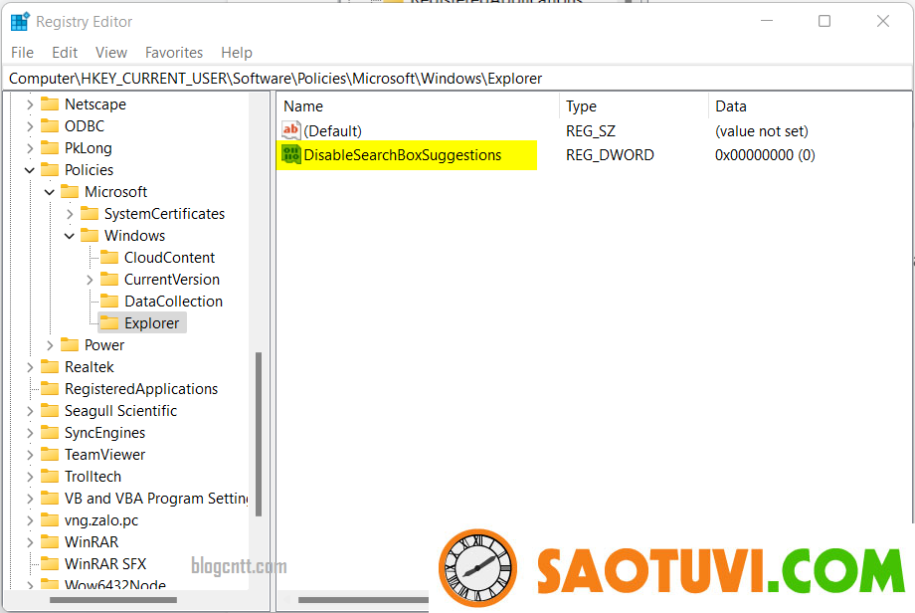Expand the Realtek key

pos(30,367)
